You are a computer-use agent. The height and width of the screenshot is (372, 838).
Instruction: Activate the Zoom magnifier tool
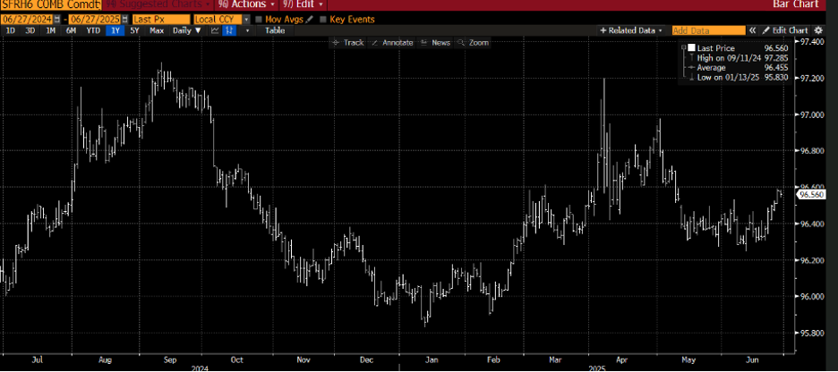tap(474, 42)
